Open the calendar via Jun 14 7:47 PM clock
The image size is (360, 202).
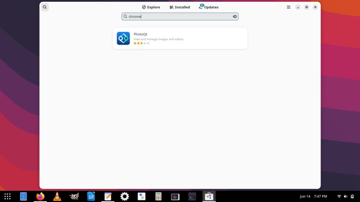pos(313,196)
